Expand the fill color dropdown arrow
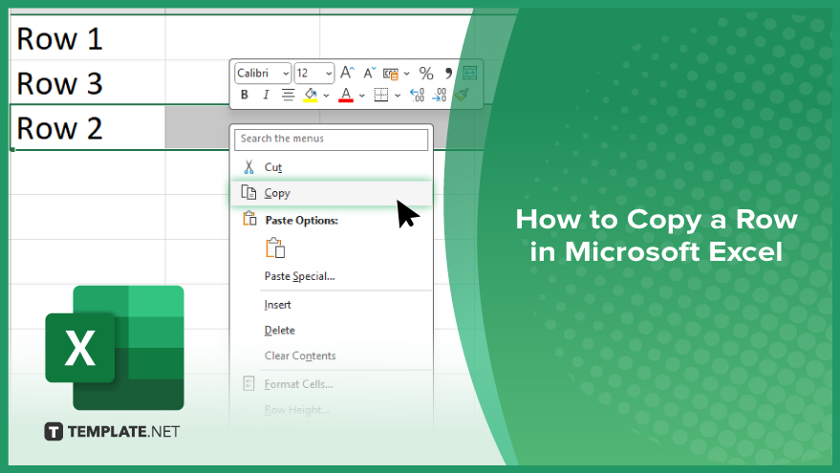The height and width of the screenshot is (473, 840). 326,96
